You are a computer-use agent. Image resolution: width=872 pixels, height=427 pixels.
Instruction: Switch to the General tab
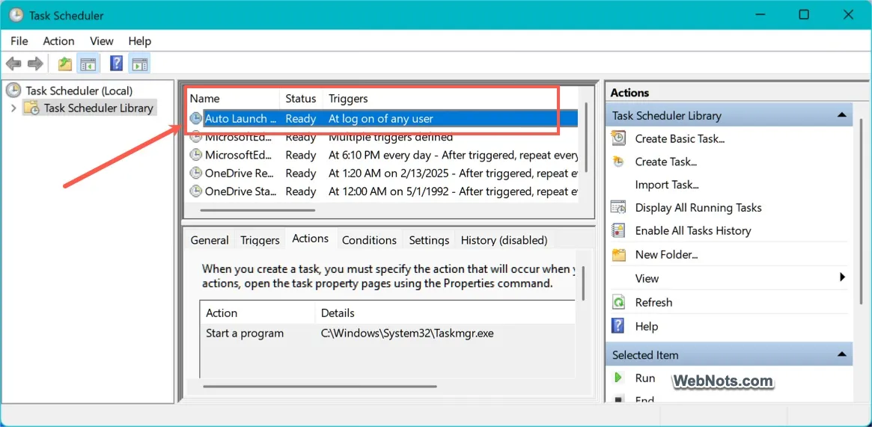pyautogui.click(x=210, y=240)
